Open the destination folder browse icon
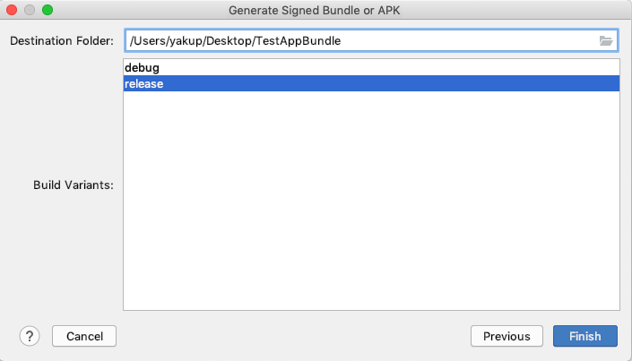The height and width of the screenshot is (361, 632). pos(605,40)
